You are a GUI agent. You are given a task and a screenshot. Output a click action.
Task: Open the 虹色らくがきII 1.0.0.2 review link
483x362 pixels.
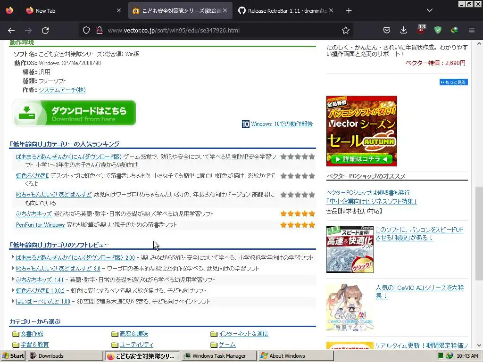click(40, 290)
